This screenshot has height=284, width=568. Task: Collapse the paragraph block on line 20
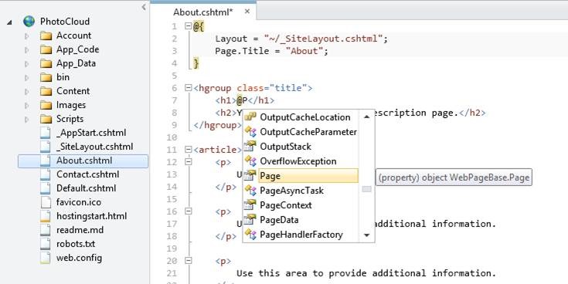[188, 261]
